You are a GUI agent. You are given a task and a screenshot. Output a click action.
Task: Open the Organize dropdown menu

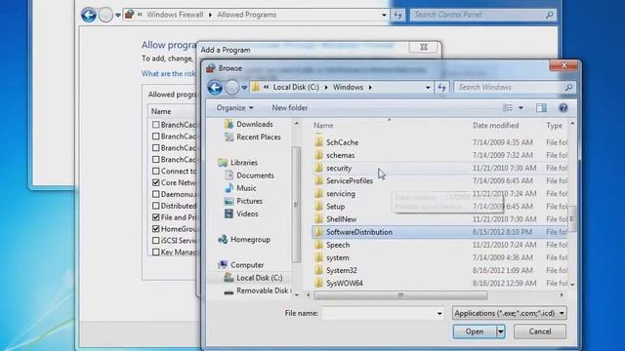point(234,108)
